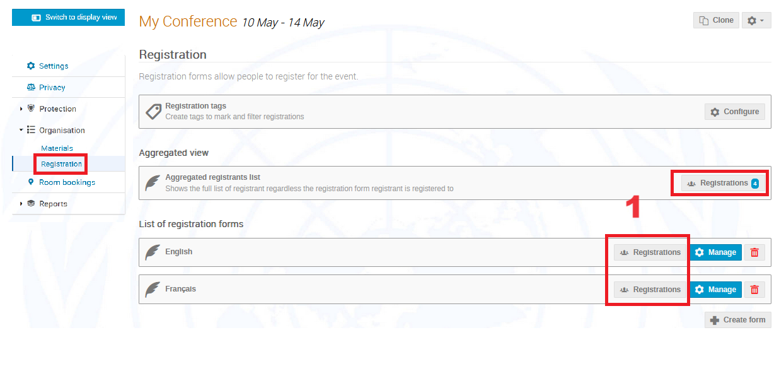
Task: Click the registration tags tag icon
Action: coord(153,112)
